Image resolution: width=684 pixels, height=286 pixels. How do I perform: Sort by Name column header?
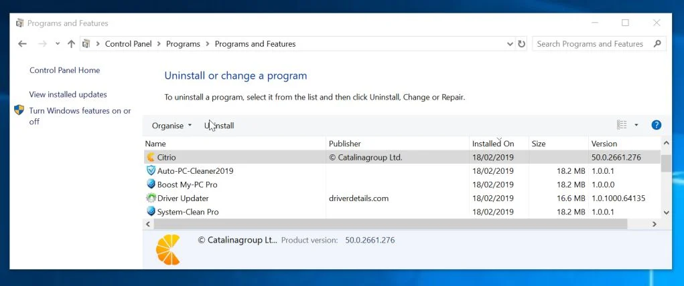234,143
